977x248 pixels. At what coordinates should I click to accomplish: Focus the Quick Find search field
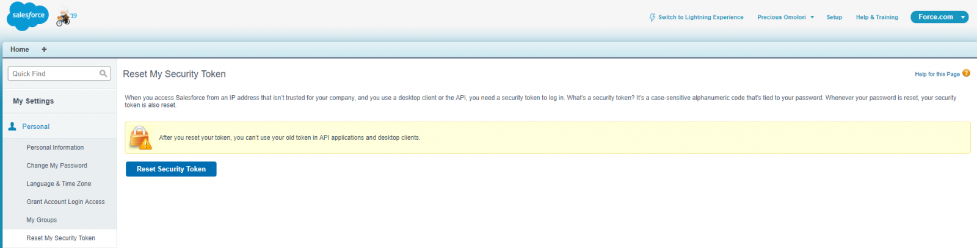(x=59, y=74)
